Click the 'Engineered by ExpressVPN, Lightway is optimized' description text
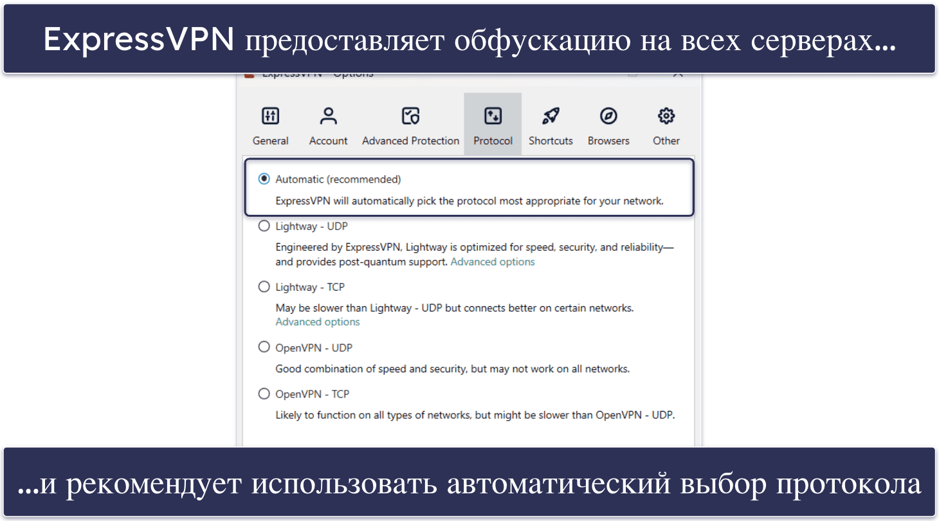Viewport: 939px width, 521px height. point(475,254)
